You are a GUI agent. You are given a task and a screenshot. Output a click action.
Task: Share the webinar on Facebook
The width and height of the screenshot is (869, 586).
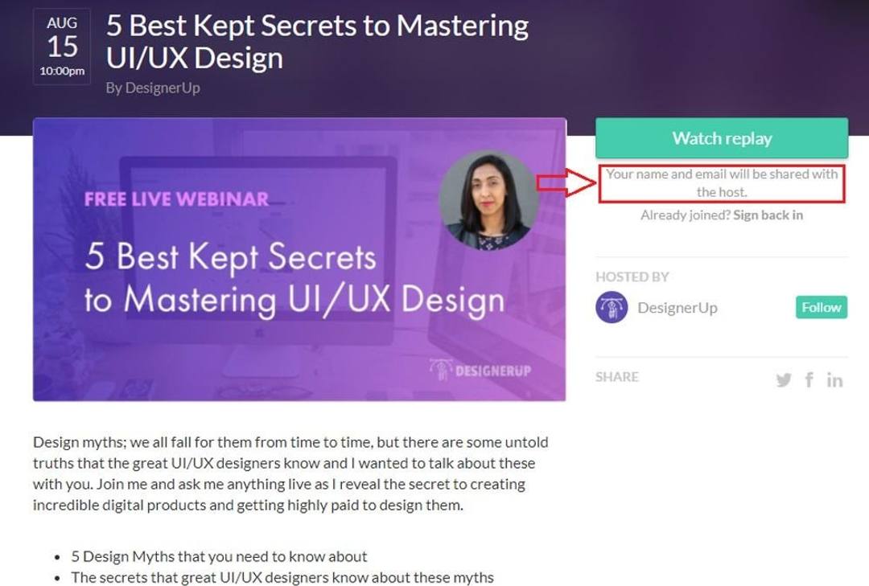(x=809, y=380)
